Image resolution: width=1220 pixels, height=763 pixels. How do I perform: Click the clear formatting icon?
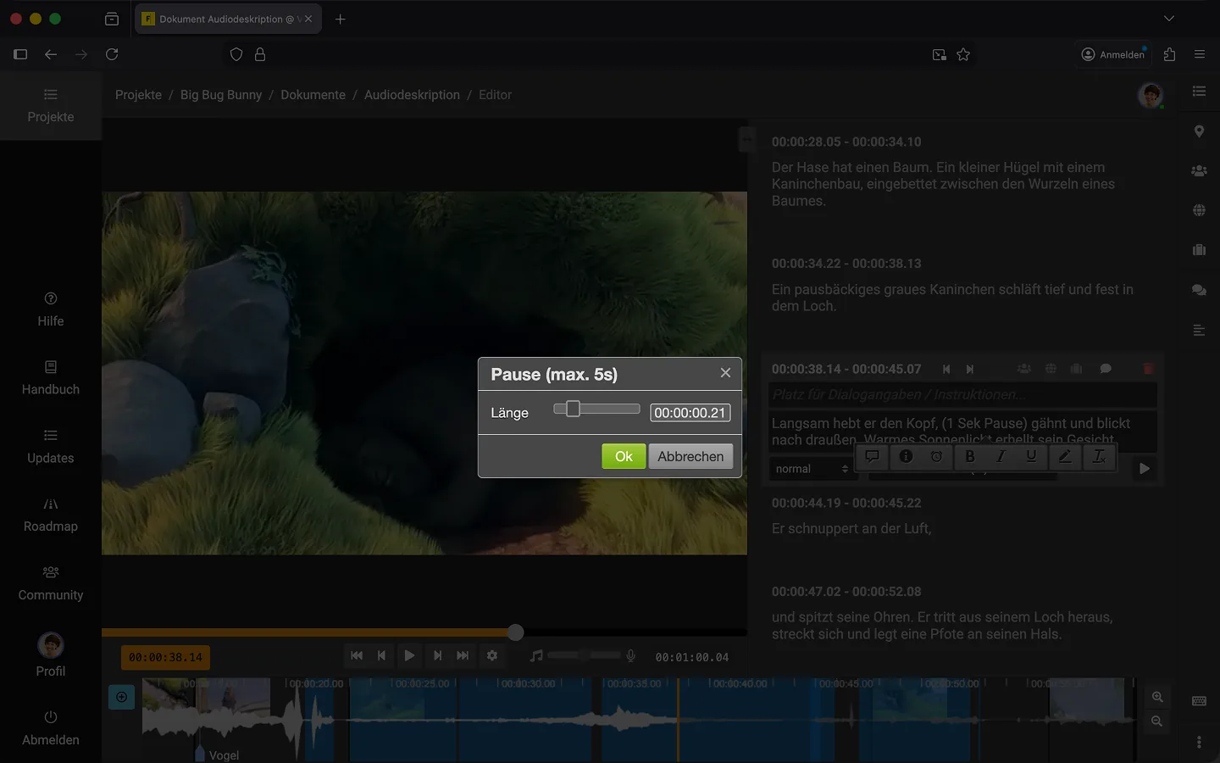click(1099, 456)
